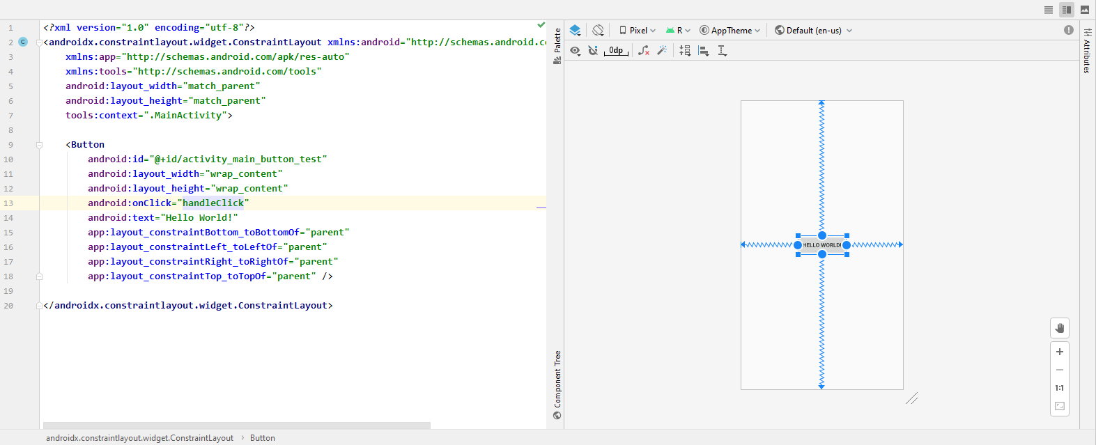Click the Infer Constraints magic wand
The width and height of the screenshot is (1096, 445).
(x=662, y=50)
